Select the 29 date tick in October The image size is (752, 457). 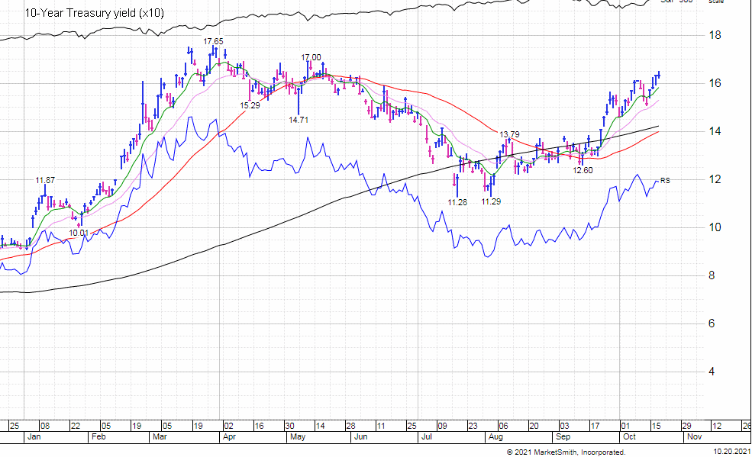pos(687,426)
